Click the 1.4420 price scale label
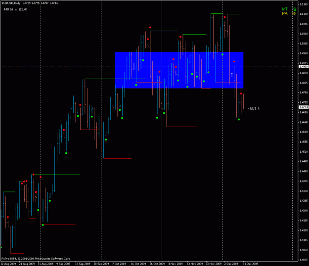 click(304, 171)
